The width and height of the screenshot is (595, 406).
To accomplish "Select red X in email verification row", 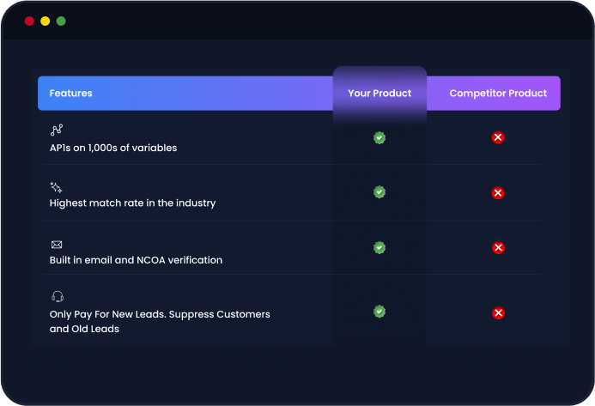I will pos(498,248).
